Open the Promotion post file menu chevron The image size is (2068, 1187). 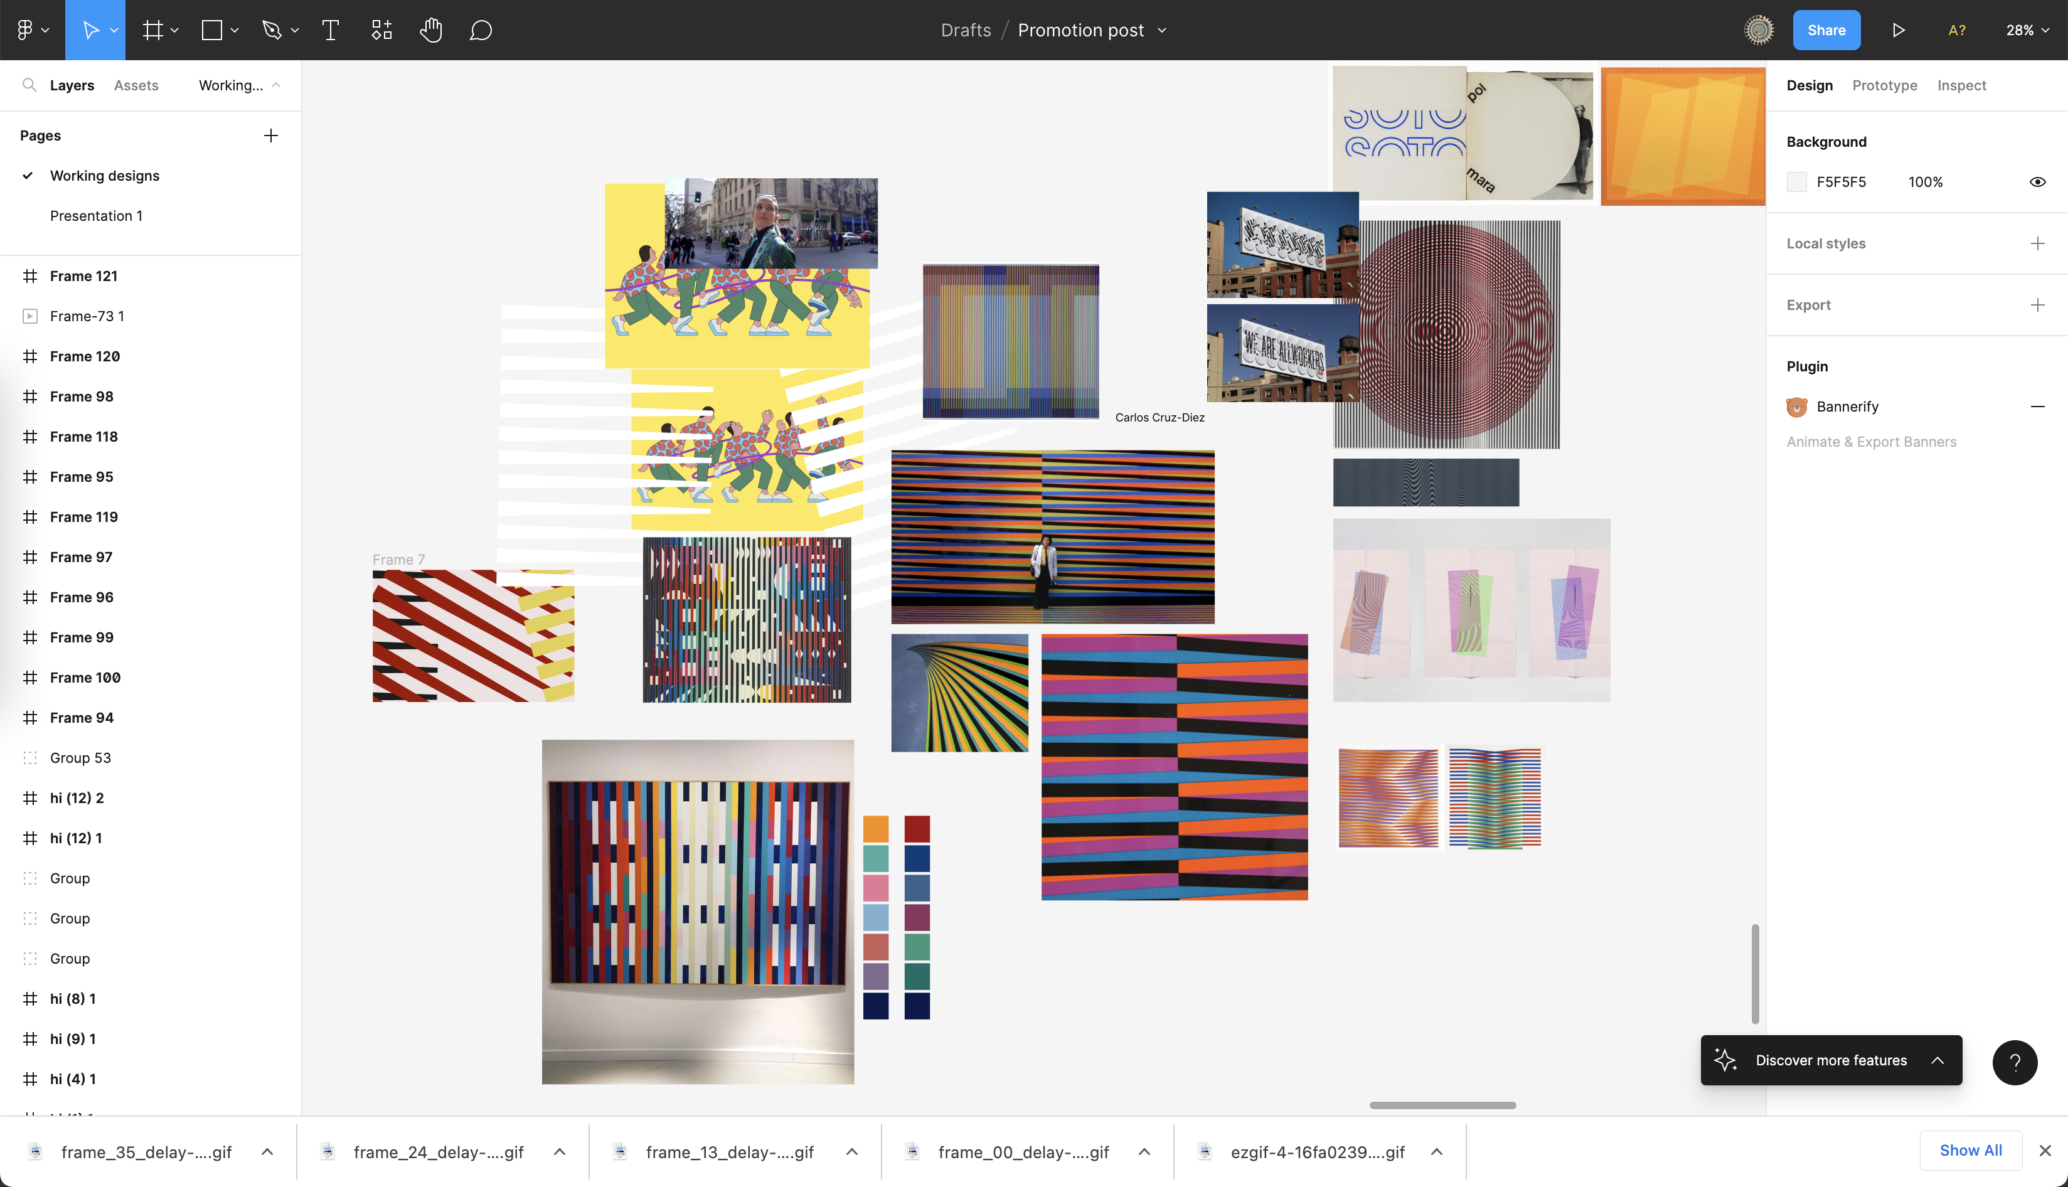[x=1163, y=30]
